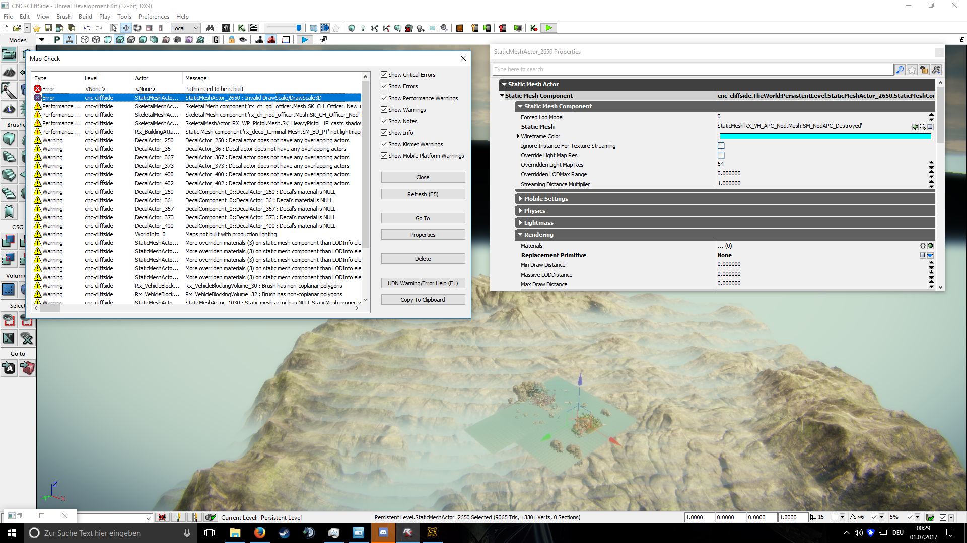
Task: Click the blue viewport Play arrow icon
Action: (305, 40)
